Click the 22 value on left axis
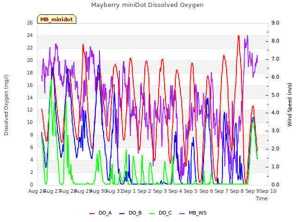This screenshot has width=296, height=222. [x=30, y=48]
